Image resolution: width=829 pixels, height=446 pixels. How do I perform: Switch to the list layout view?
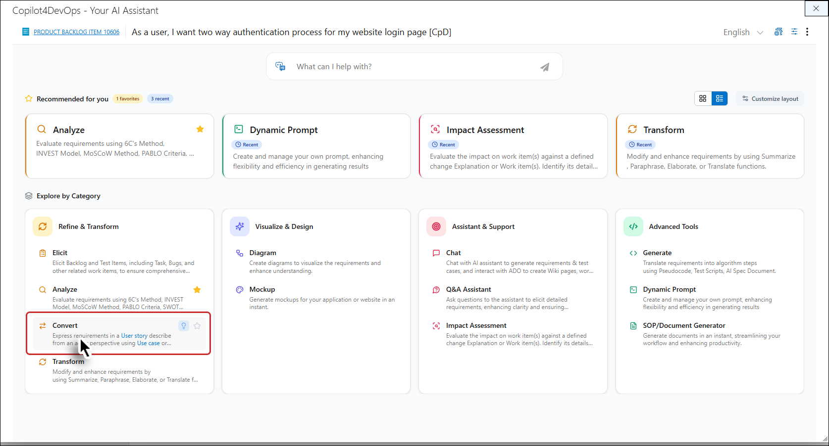tap(720, 98)
